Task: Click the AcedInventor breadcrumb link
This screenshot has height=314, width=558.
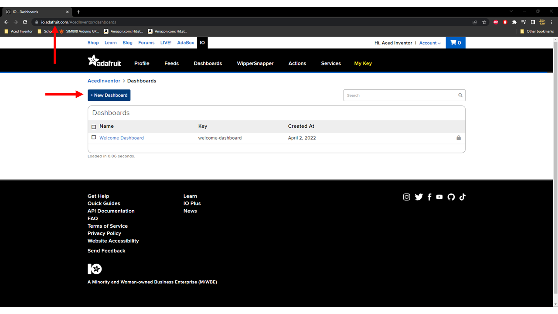Action: click(x=104, y=81)
